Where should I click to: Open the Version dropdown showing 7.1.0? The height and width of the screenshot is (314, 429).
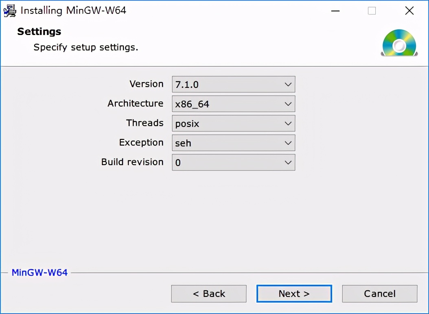(233, 84)
